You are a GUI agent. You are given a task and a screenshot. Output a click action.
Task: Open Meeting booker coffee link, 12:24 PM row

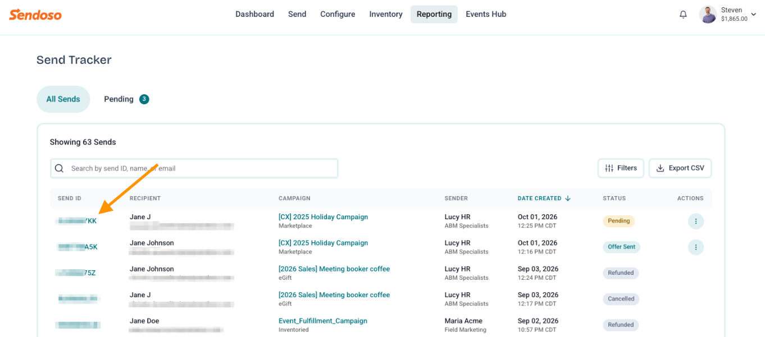334,269
